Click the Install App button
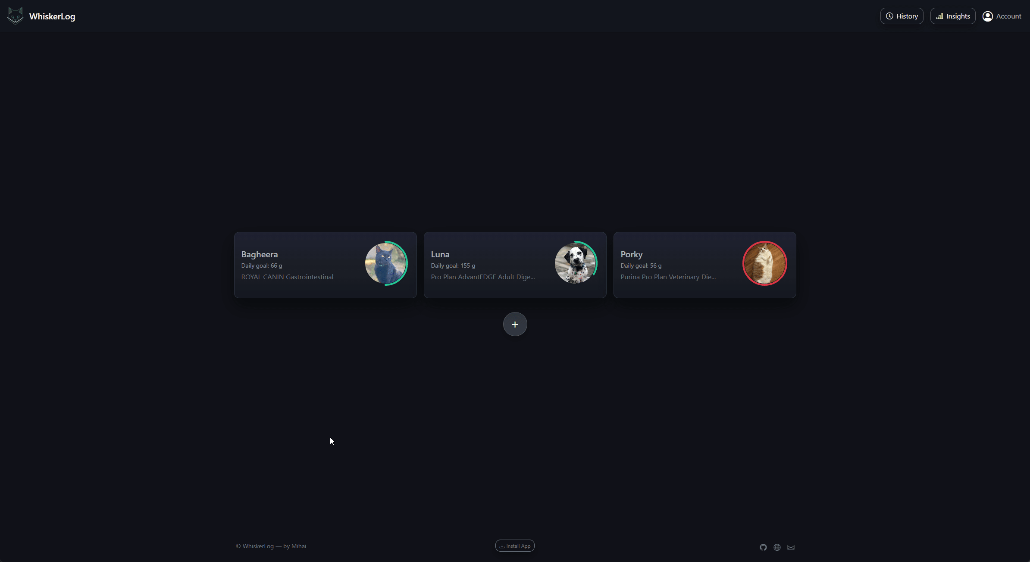The image size is (1030, 562). coord(515,545)
